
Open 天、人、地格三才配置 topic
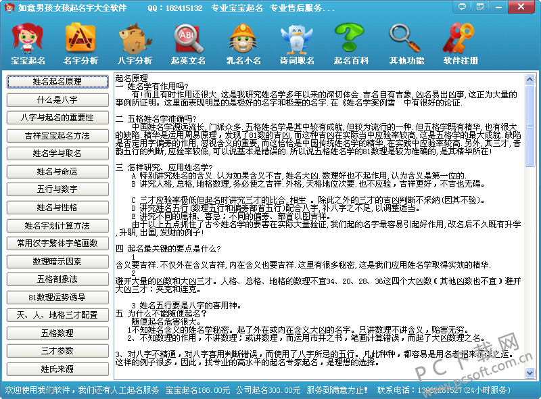point(57,315)
